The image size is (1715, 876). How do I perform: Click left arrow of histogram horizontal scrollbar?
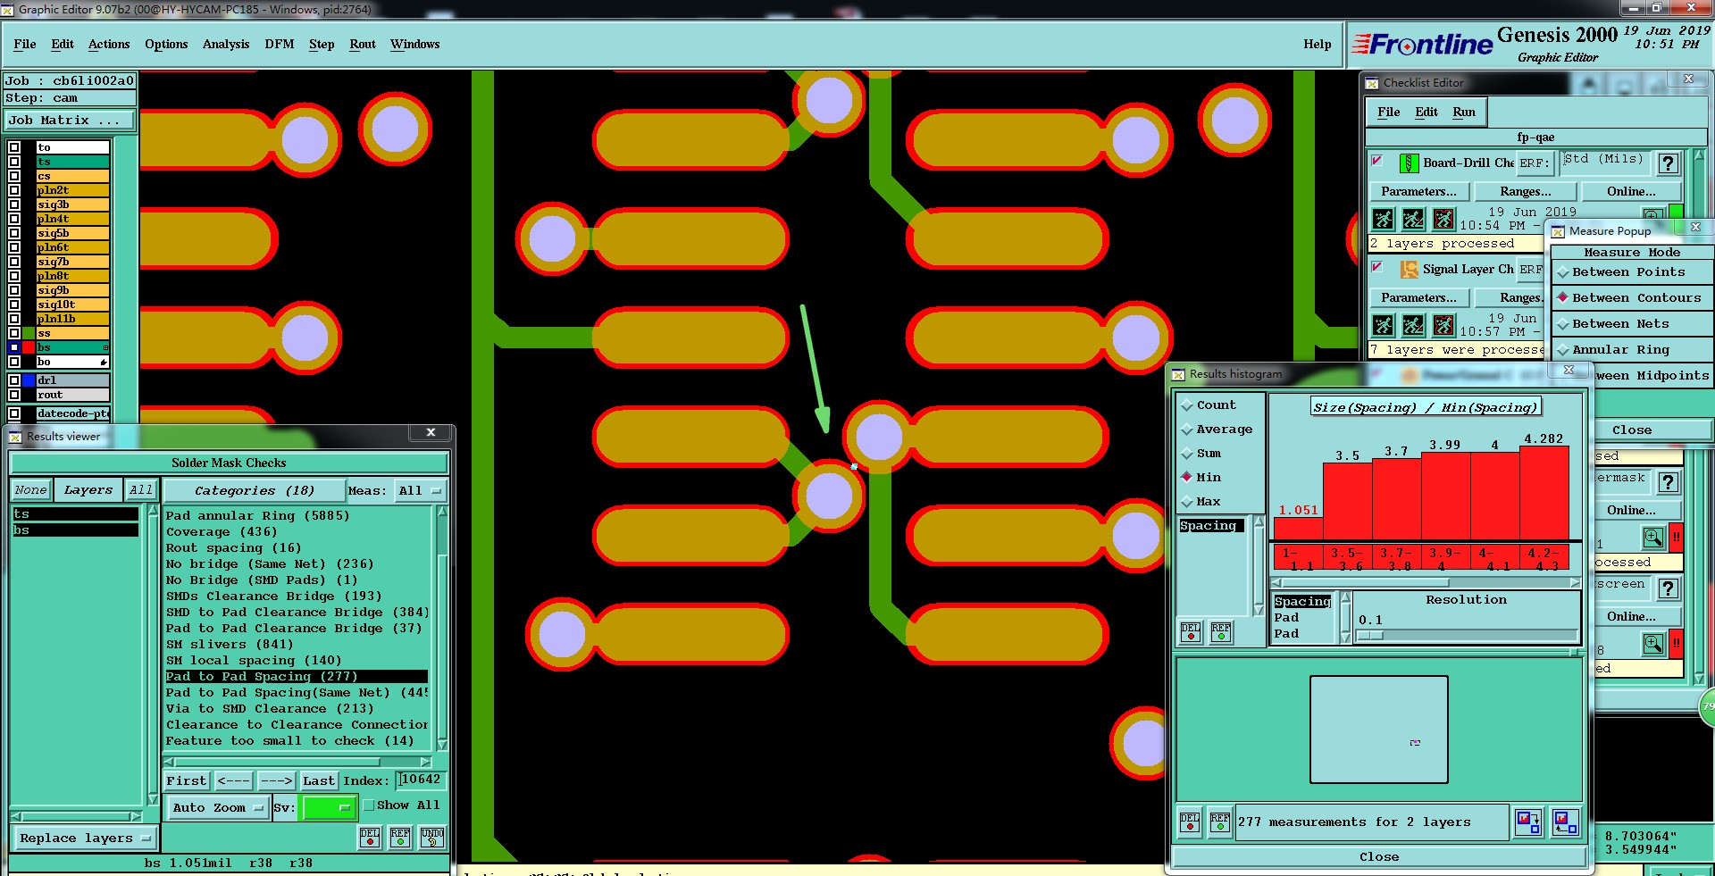[x=1276, y=582]
